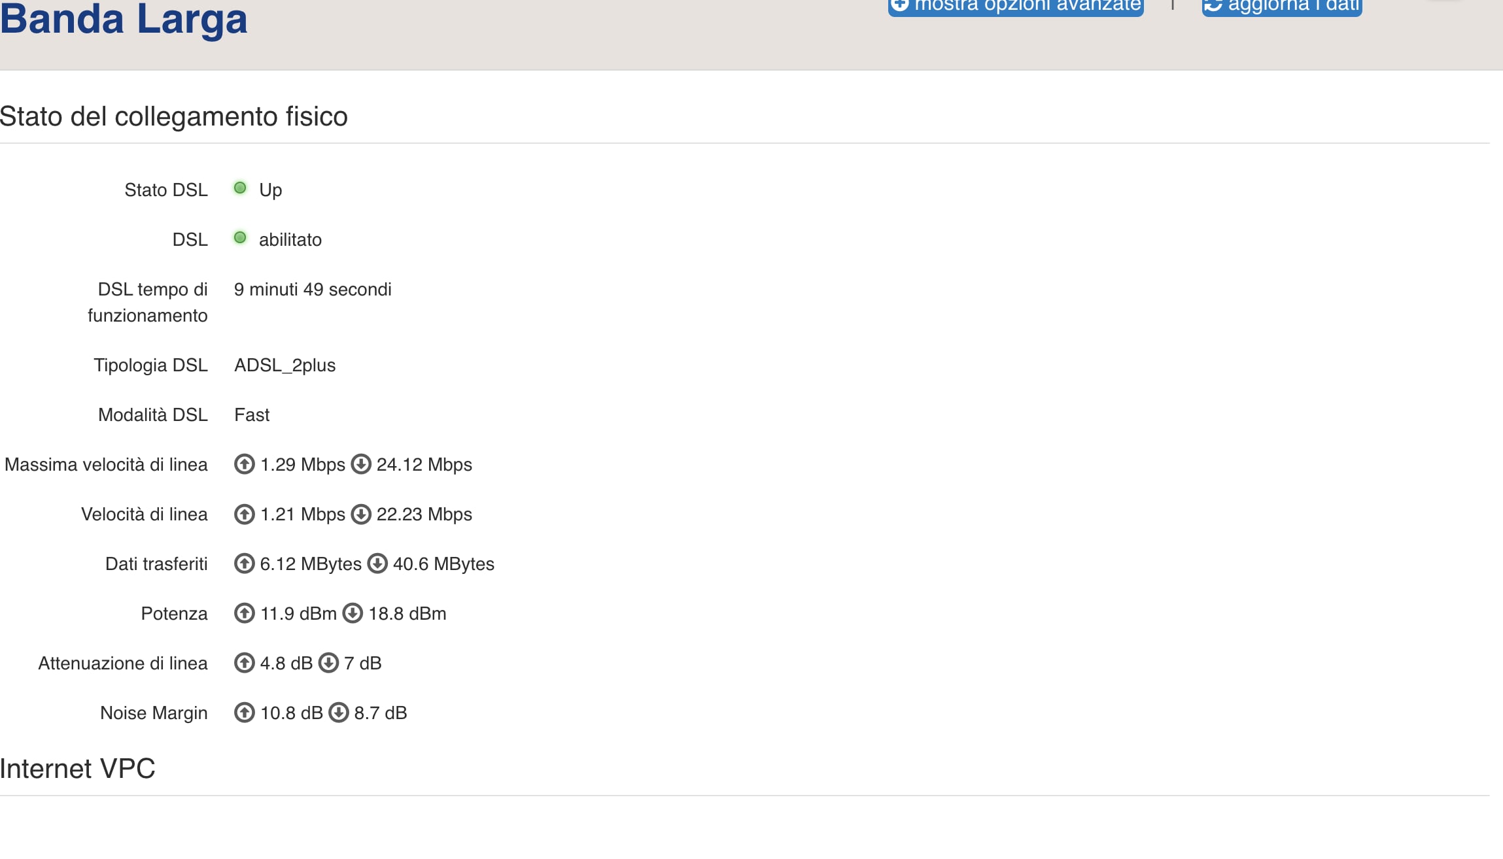Click the Stato del collegamento fisico heading
This screenshot has height=859, width=1503.
174,116
